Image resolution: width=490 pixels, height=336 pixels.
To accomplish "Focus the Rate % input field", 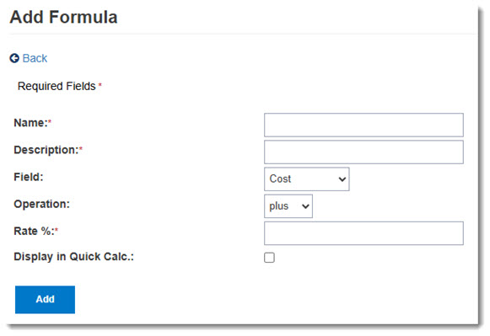I will (x=363, y=233).
